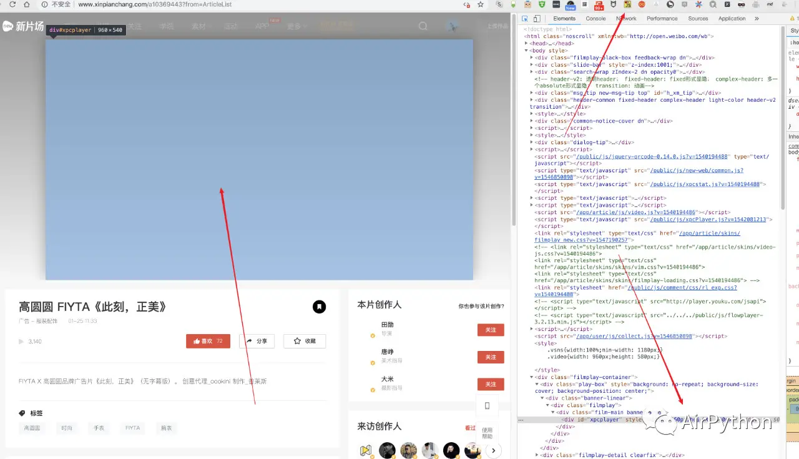Viewport: 799px width, 459px height.
Task: Click the 喜欢 72 like button
Action: [x=208, y=341]
